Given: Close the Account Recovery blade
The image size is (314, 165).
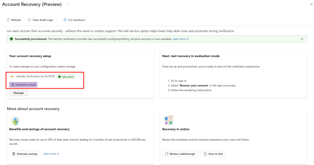Looking at the screenshot, I should tap(312, 5).
